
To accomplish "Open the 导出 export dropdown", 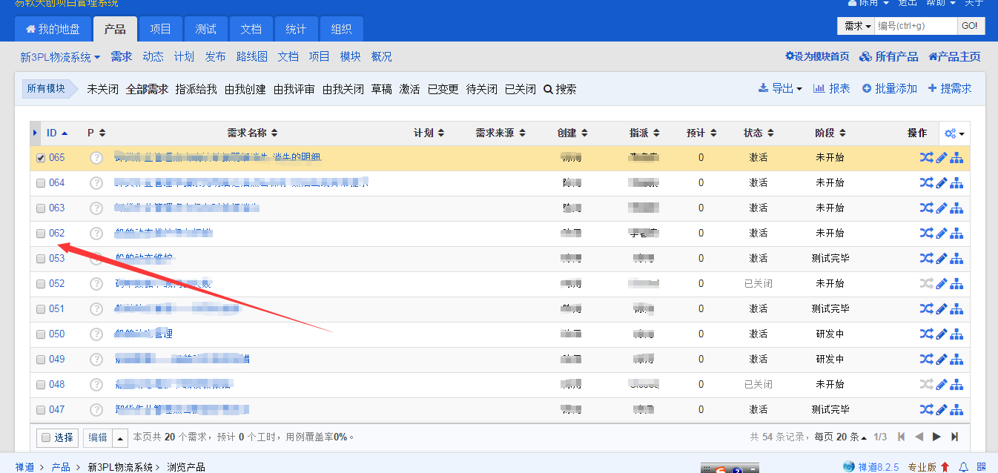I will click(780, 89).
